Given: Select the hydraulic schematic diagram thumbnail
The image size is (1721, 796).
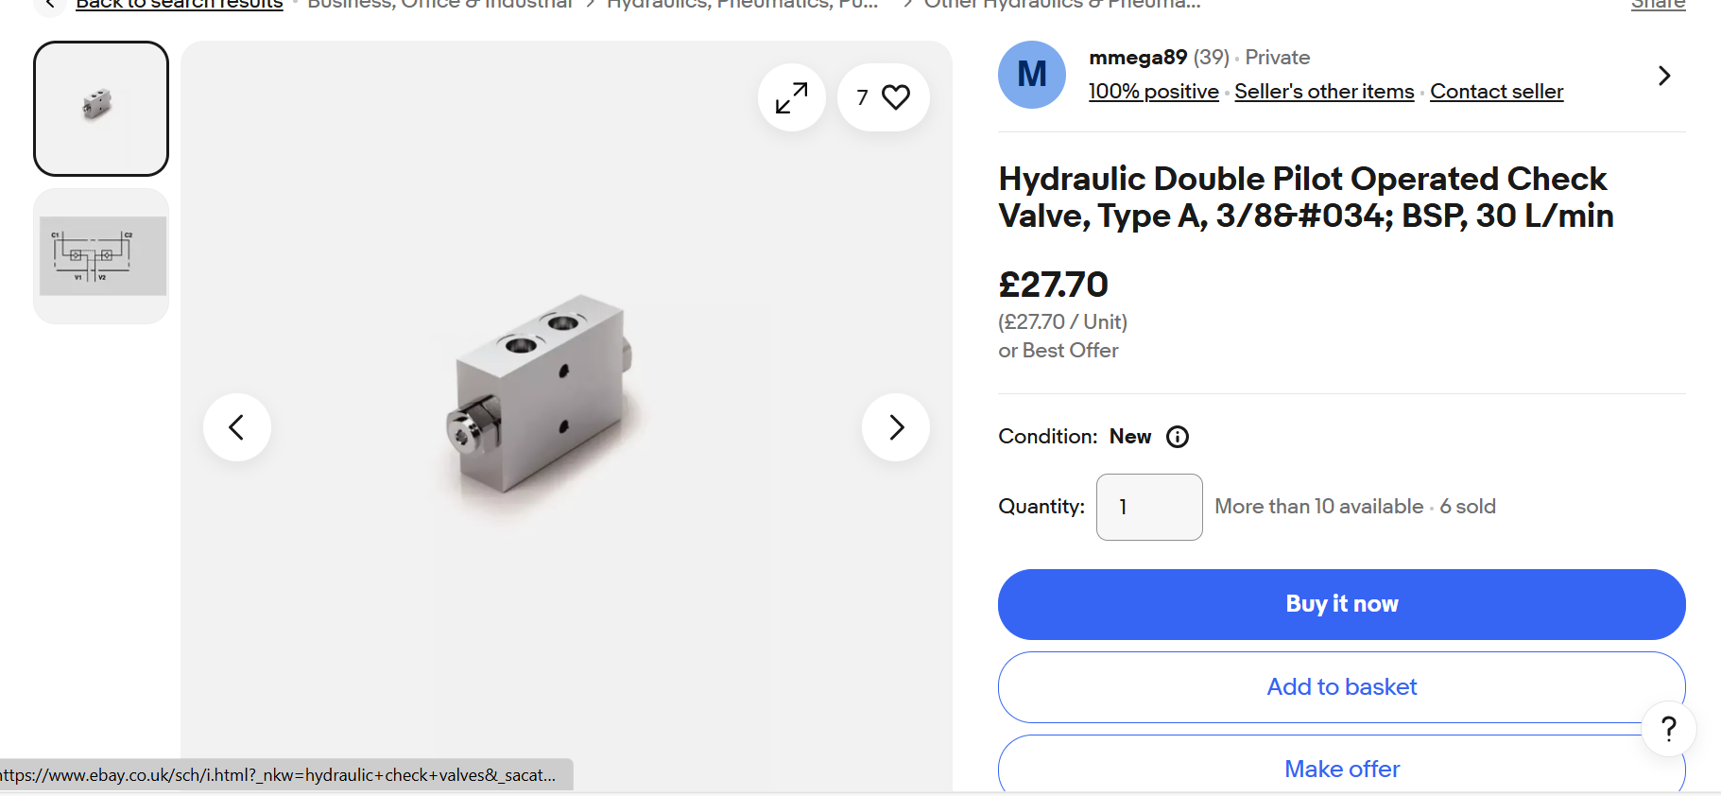Looking at the screenshot, I should coord(101,256).
